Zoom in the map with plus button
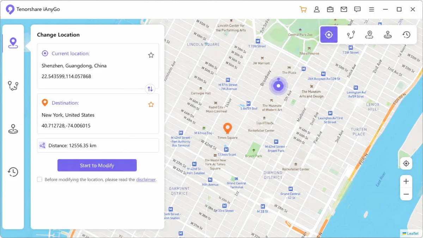 click(406, 181)
